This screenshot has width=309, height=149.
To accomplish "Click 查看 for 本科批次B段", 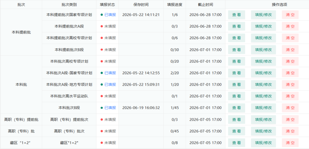I will coord(237,108).
